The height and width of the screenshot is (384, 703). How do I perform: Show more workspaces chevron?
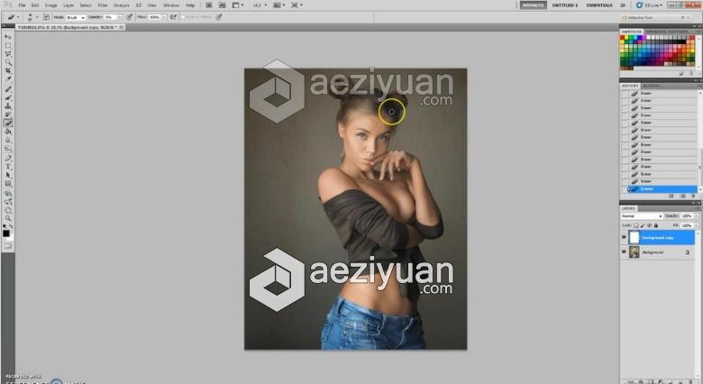pyautogui.click(x=623, y=5)
